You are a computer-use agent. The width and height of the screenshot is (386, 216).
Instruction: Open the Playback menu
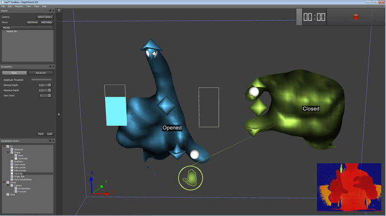18,6
